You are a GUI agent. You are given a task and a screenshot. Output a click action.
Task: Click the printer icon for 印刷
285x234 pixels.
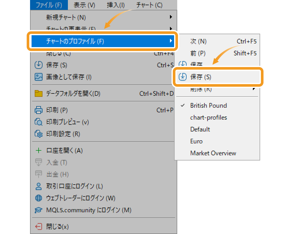pyautogui.click(x=39, y=110)
